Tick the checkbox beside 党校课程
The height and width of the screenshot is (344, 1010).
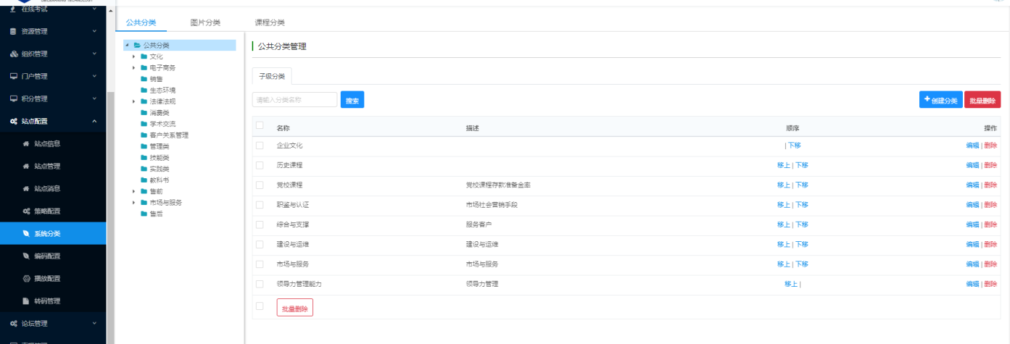(260, 185)
